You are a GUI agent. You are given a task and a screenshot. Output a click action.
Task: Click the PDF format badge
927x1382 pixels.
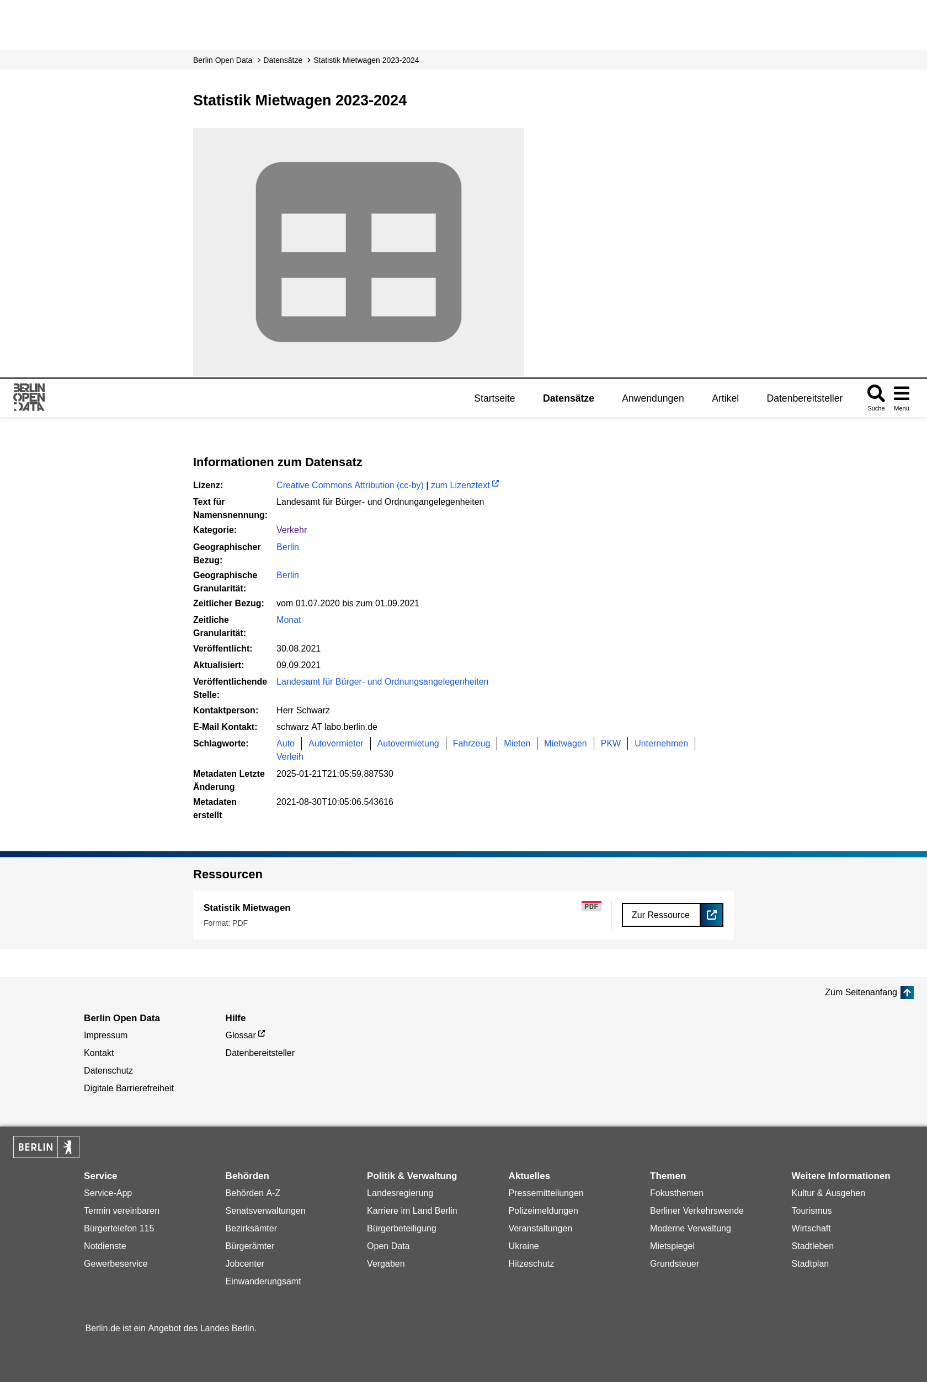[590, 906]
